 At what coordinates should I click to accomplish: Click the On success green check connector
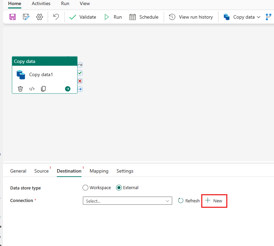pyautogui.click(x=80, y=73)
